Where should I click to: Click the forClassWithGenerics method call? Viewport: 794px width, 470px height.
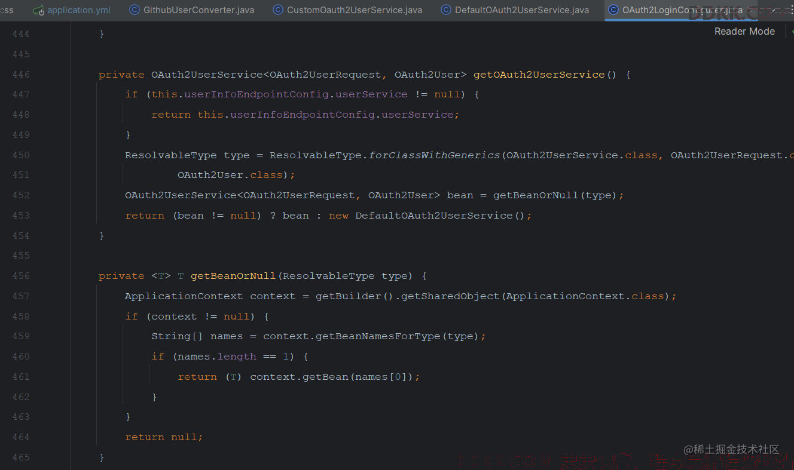pos(434,155)
